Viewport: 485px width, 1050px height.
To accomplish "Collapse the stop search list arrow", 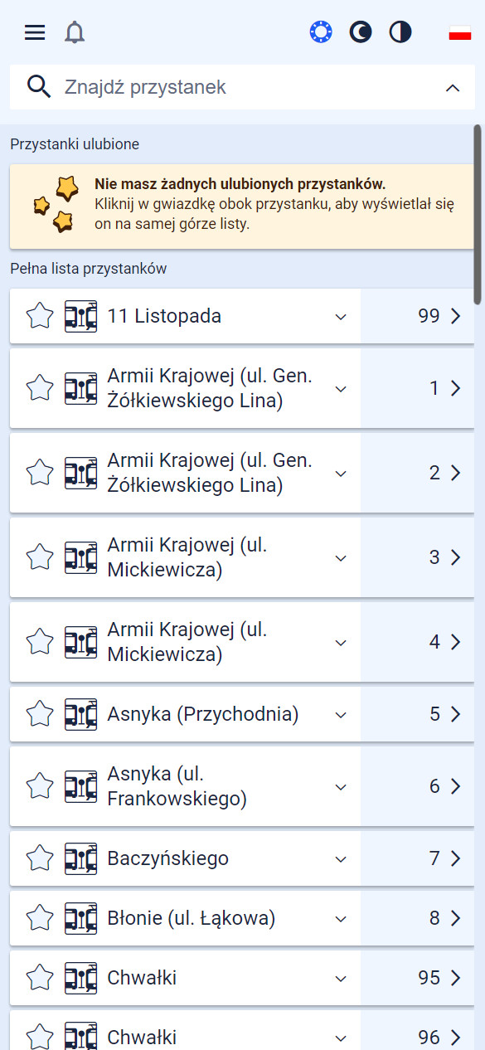I will [x=453, y=87].
